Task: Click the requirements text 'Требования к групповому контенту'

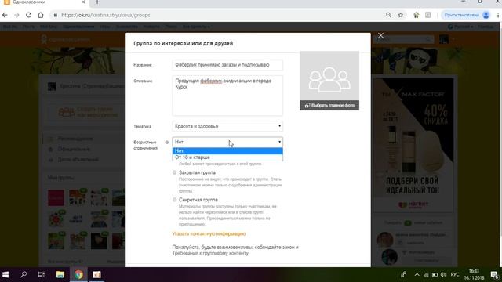Action: [210, 253]
